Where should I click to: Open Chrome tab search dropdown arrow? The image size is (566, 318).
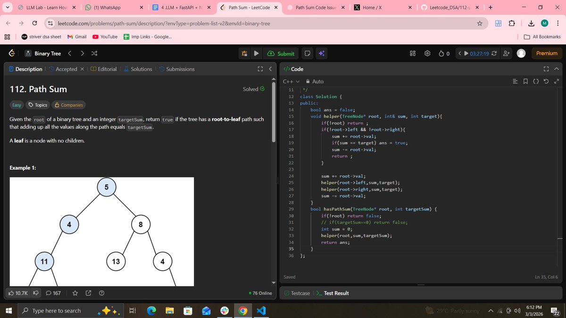(7, 8)
